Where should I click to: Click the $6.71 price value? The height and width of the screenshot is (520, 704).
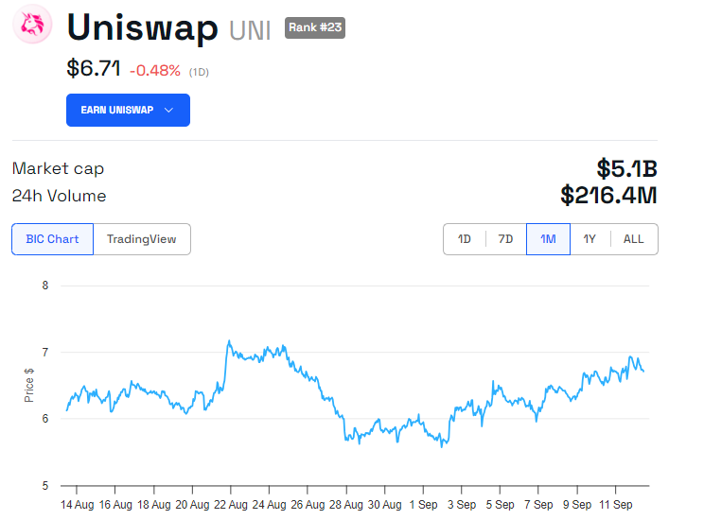94,69
